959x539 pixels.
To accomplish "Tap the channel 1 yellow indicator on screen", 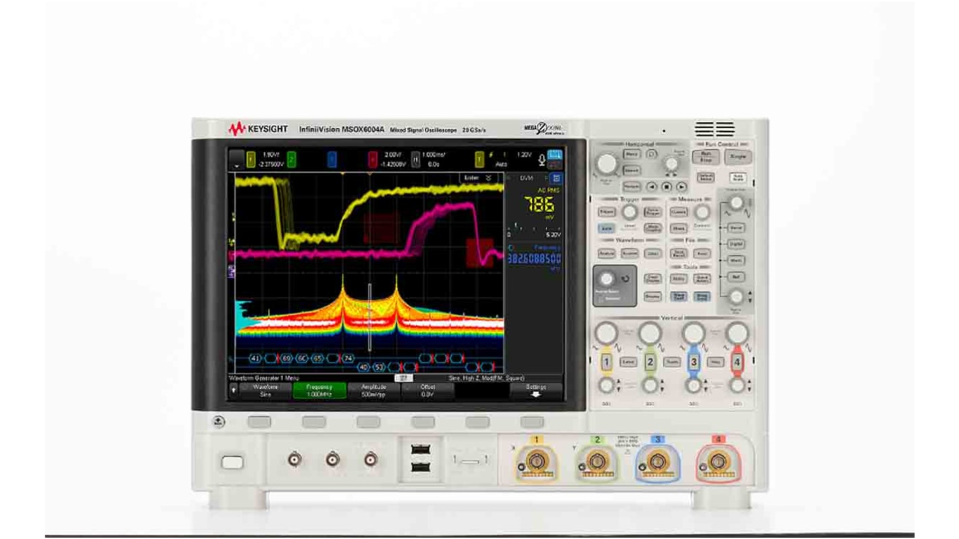I will click(x=251, y=159).
